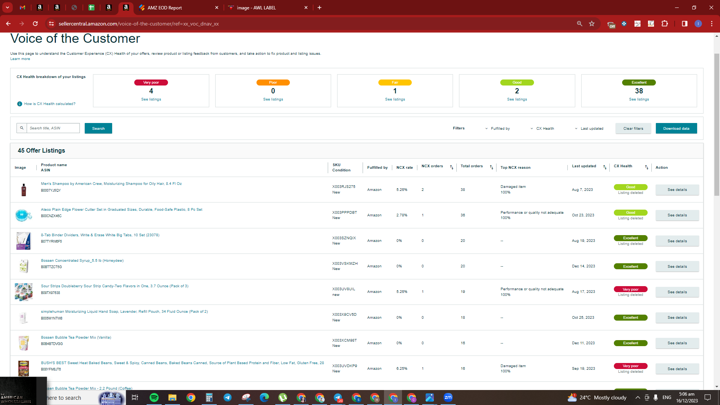720x405 pixels.
Task: Go back to the previous page
Action: coord(8,24)
